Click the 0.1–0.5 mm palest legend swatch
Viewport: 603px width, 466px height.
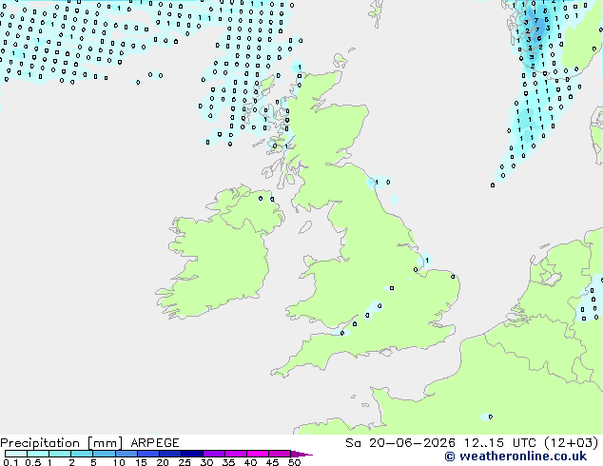tap(16, 454)
